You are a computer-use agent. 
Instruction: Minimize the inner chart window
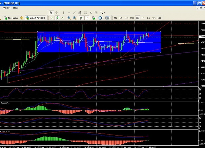tap(197, 8)
